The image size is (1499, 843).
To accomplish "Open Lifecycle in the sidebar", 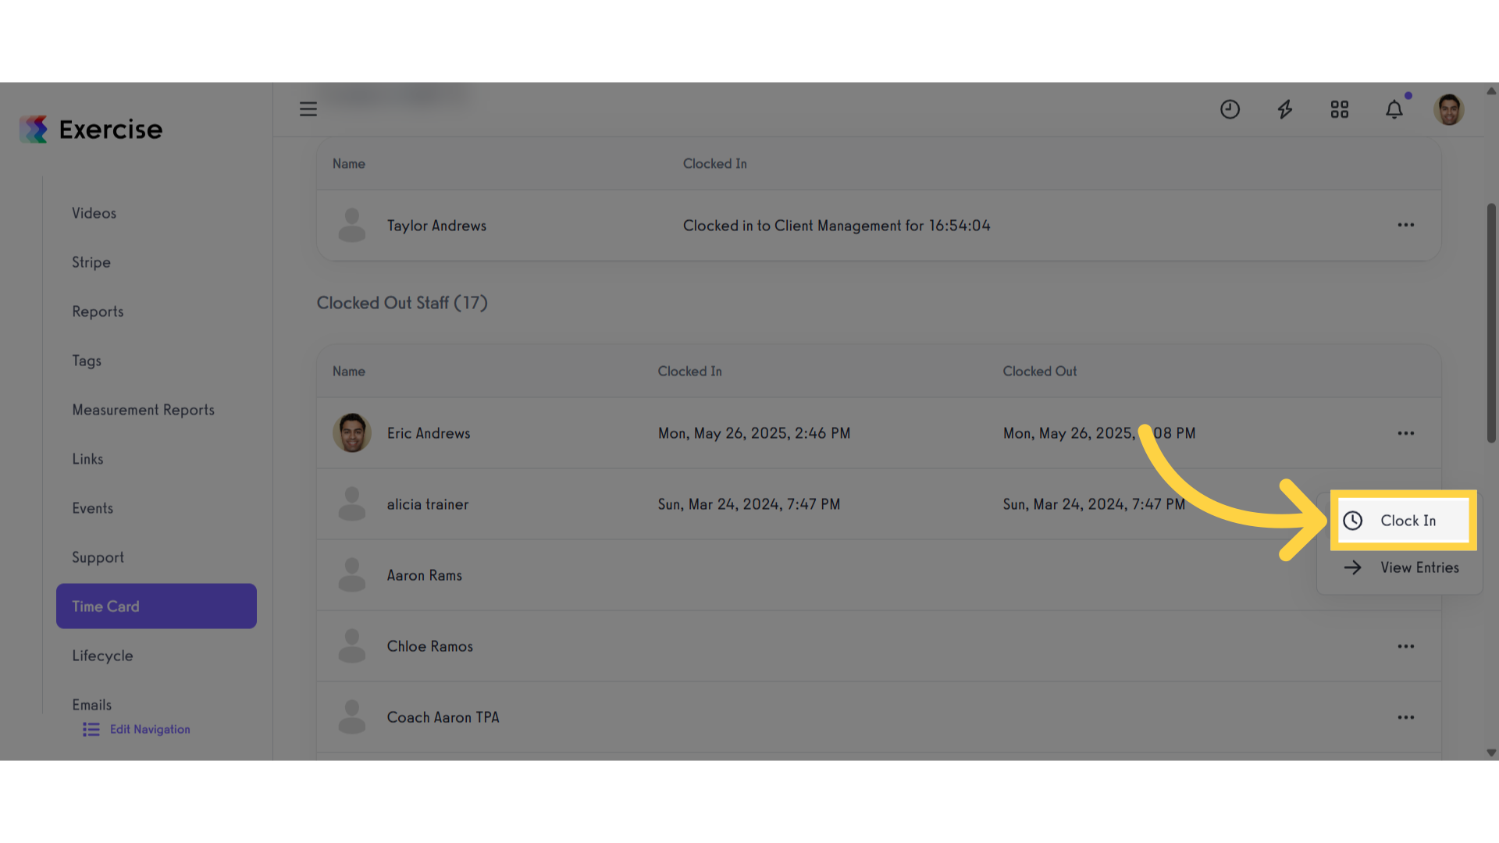I will click(102, 656).
